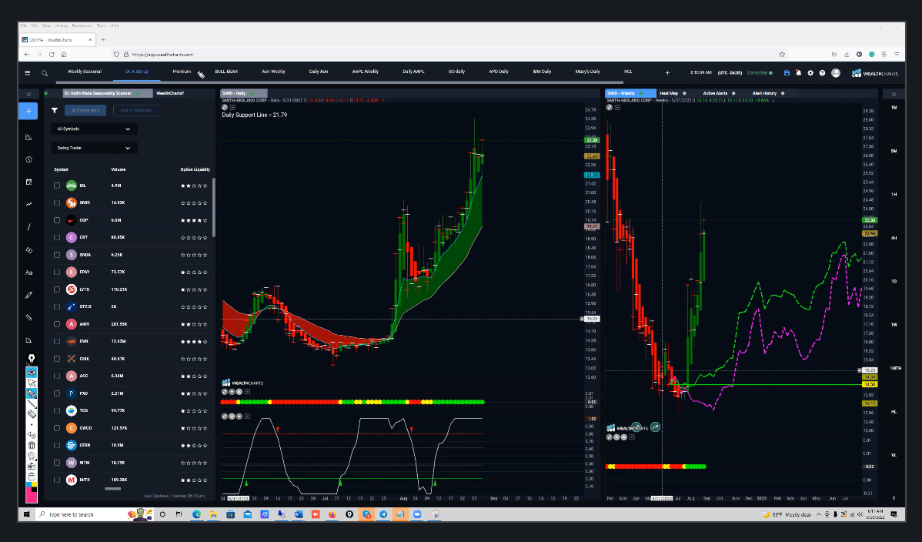Open the calendar icon in left sidebar
922x542 pixels.
(x=28, y=182)
